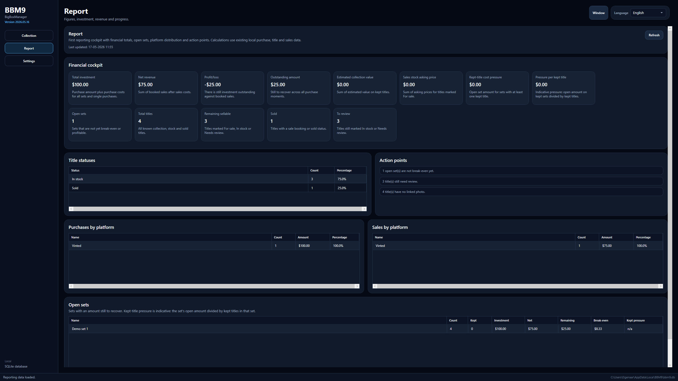
Task: Select the Sold status row
Action: 217,188
